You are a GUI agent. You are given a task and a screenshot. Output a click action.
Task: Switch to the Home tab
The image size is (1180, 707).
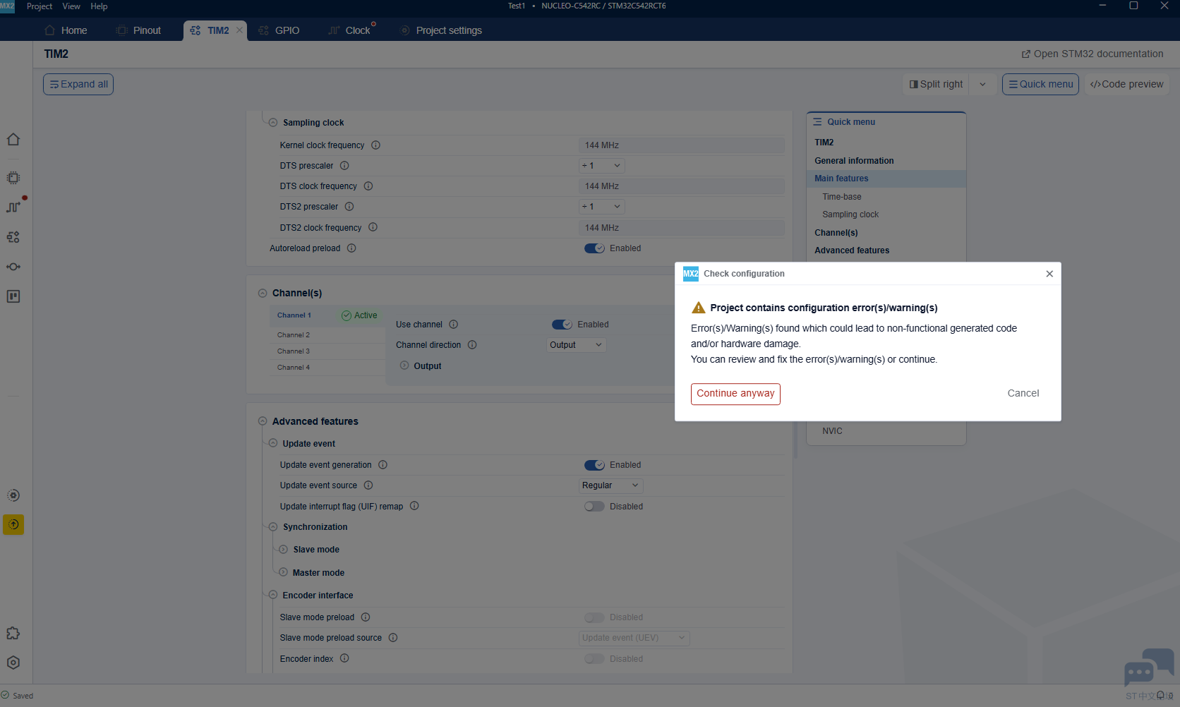pos(66,30)
